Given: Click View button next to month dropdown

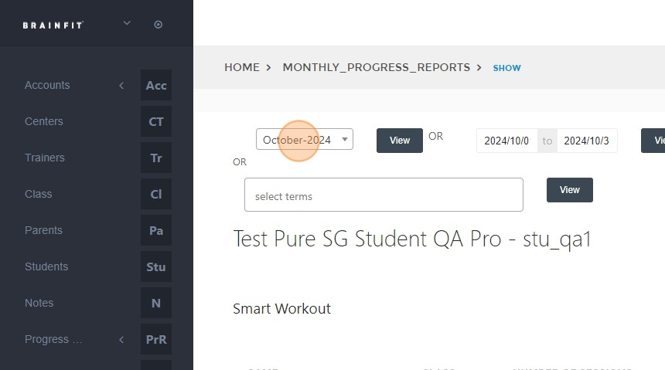Looking at the screenshot, I should [x=400, y=141].
